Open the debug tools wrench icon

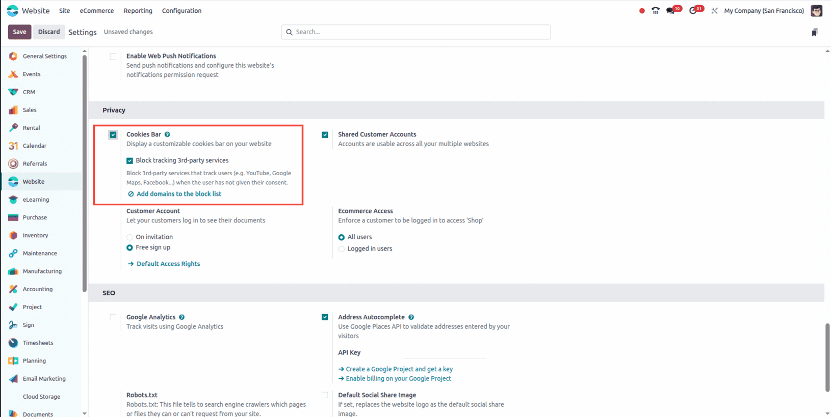(x=714, y=11)
